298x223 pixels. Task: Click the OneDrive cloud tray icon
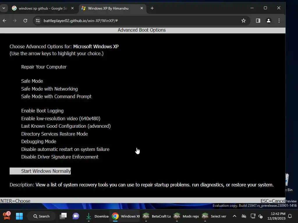(244, 216)
